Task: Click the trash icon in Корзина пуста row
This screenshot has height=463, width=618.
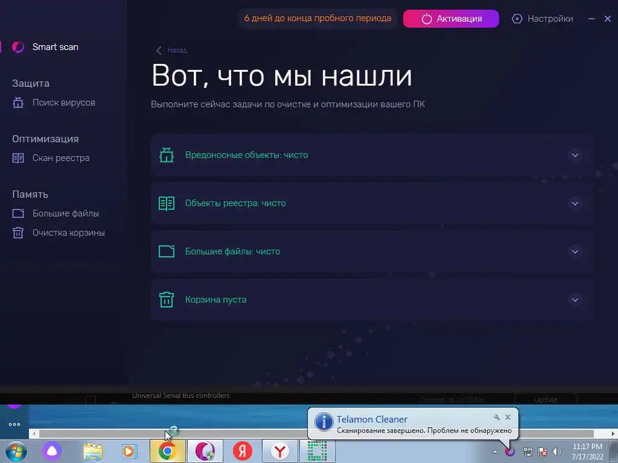Action: [x=167, y=300]
